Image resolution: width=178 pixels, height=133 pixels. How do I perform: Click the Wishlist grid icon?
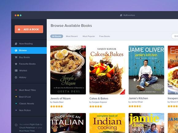16,71
